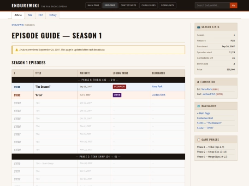
Task: Open Jordan Fitch link in the table
Action: (x=159, y=95)
